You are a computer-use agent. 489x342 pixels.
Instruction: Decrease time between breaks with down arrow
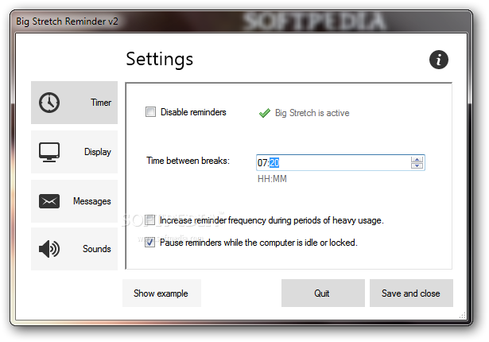coord(417,165)
